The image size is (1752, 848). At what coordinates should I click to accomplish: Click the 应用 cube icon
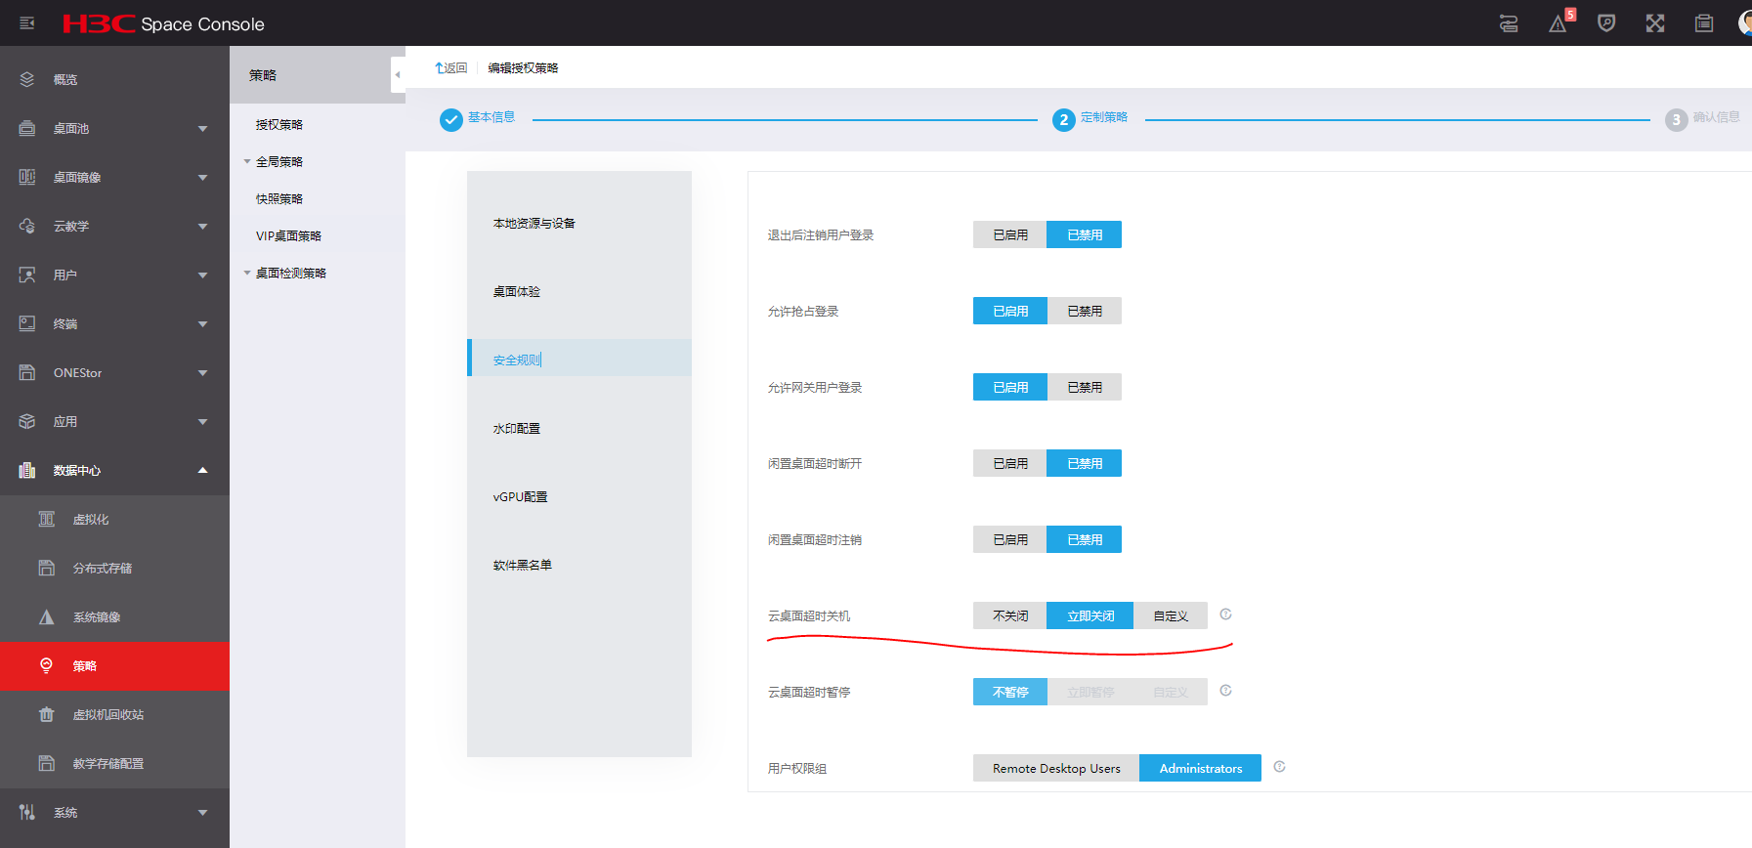[27, 421]
